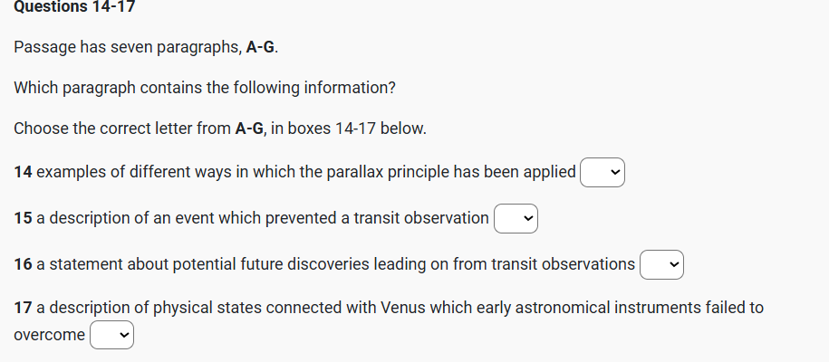Click the 'potential future discoveries' statement
This screenshot has height=362, width=829.
coord(335,264)
